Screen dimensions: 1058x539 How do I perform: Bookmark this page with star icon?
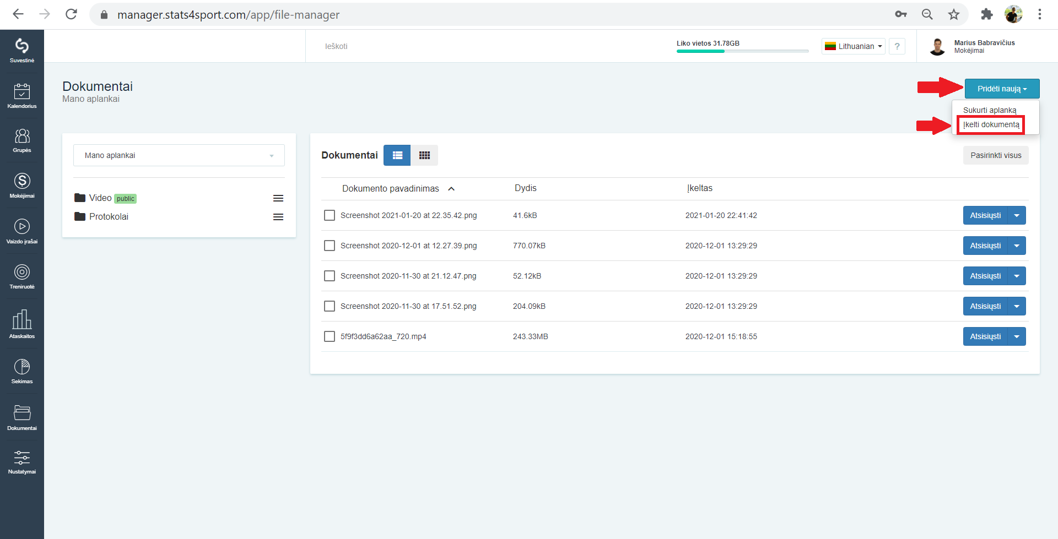pyautogui.click(x=954, y=14)
